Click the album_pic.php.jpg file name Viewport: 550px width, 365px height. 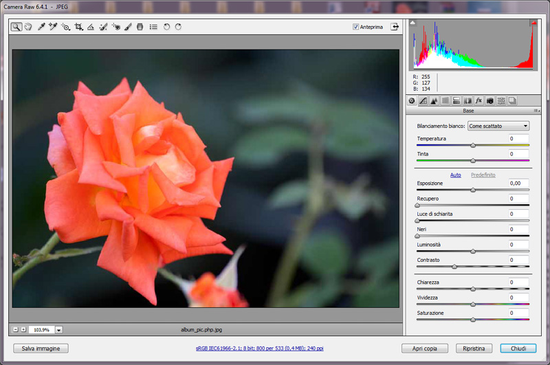(201, 329)
